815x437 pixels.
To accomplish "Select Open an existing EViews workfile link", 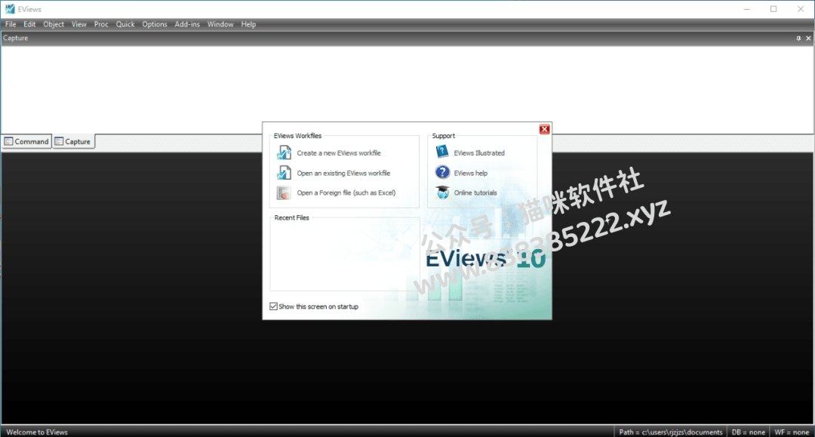I will pos(343,173).
